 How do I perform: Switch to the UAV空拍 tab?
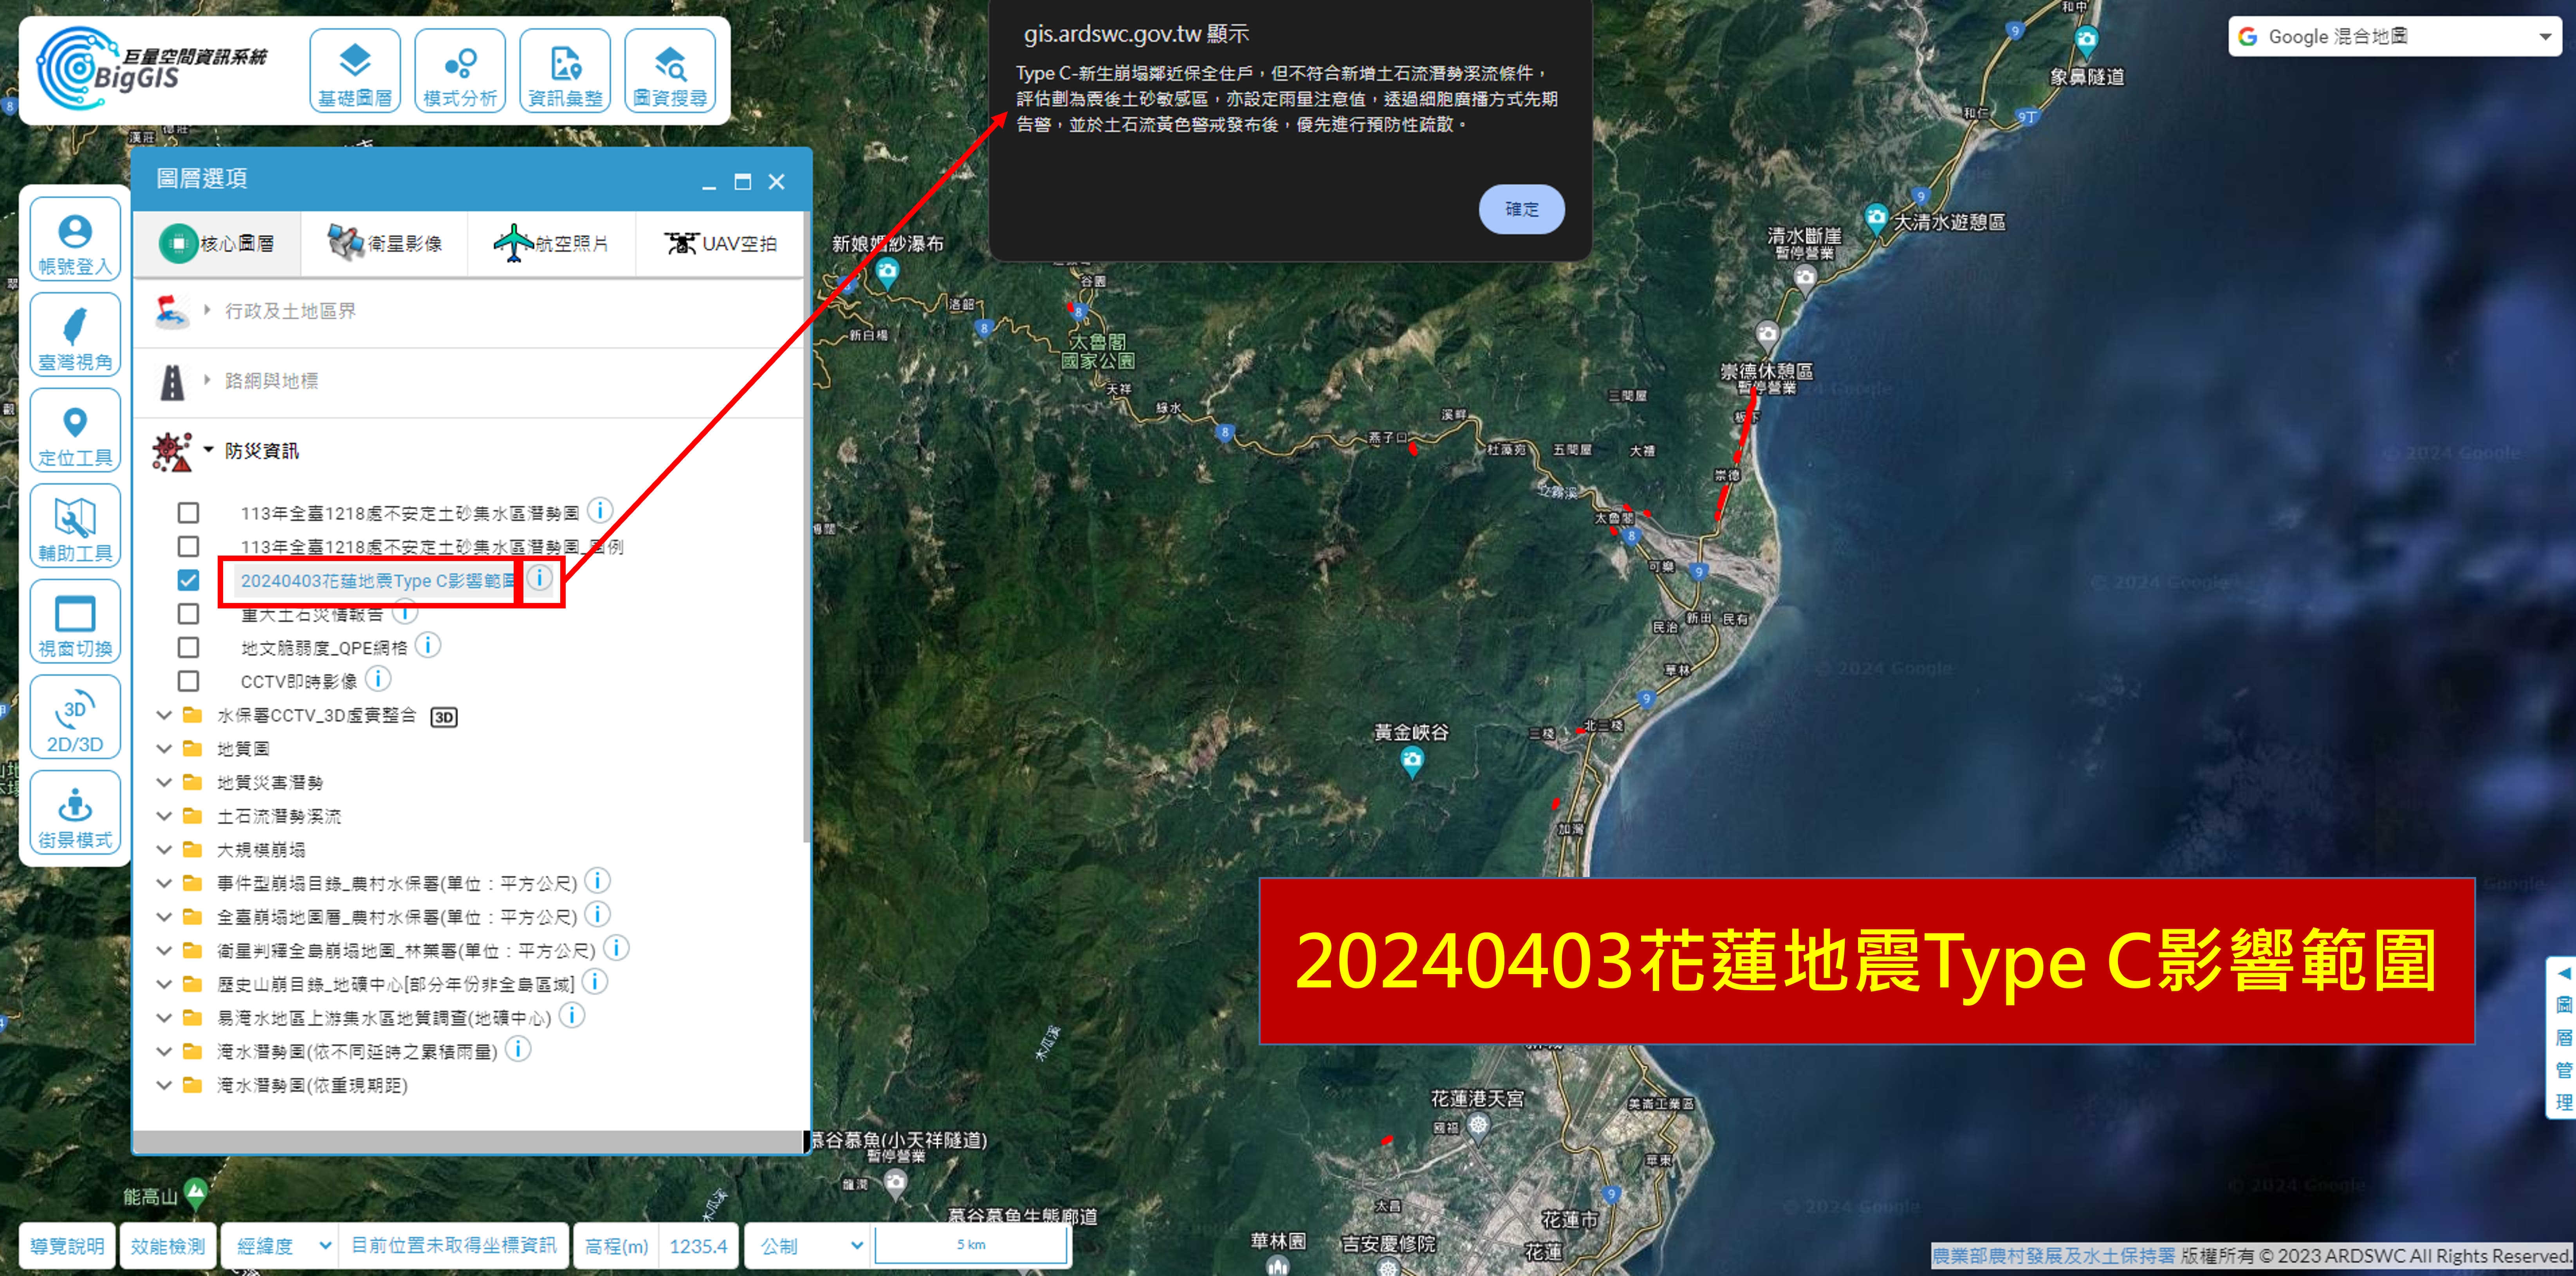(720, 243)
